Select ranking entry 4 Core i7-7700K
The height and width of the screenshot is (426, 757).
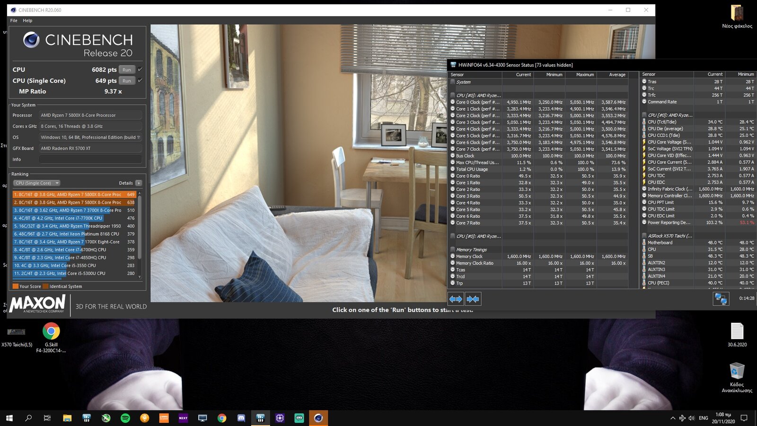pos(74,218)
